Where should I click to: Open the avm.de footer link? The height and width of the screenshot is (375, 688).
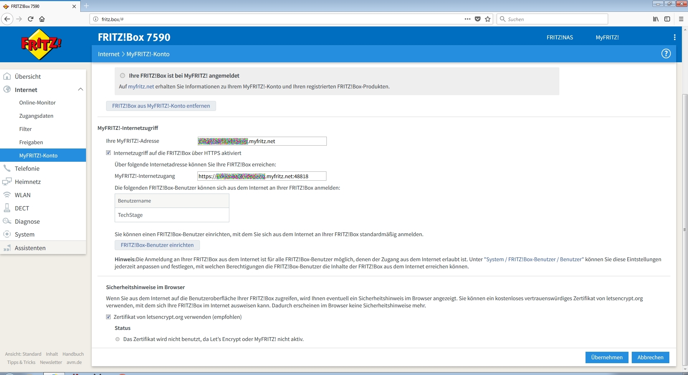pos(74,362)
